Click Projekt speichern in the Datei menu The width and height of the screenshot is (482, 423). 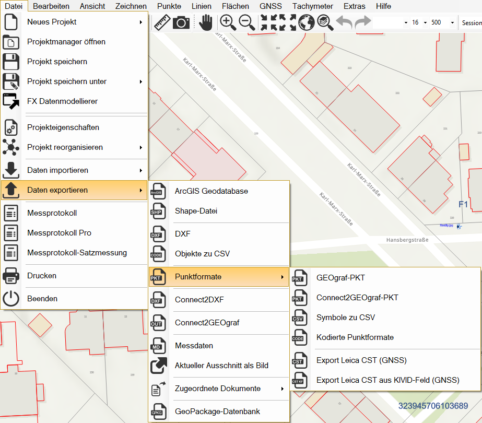57,62
